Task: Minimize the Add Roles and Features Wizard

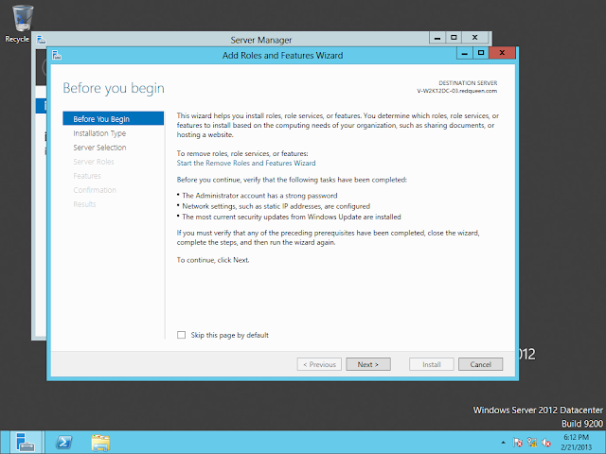Action: [464, 53]
